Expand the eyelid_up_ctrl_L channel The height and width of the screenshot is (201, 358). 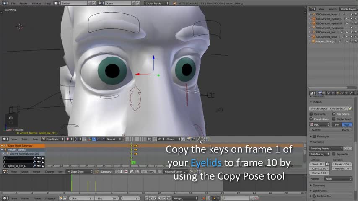point(5,166)
